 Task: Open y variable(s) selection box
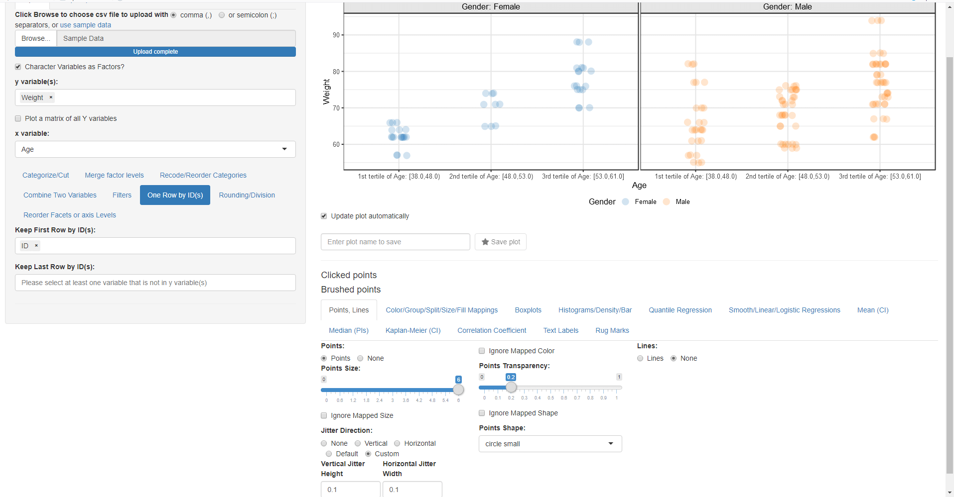click(x=155, y=98)
